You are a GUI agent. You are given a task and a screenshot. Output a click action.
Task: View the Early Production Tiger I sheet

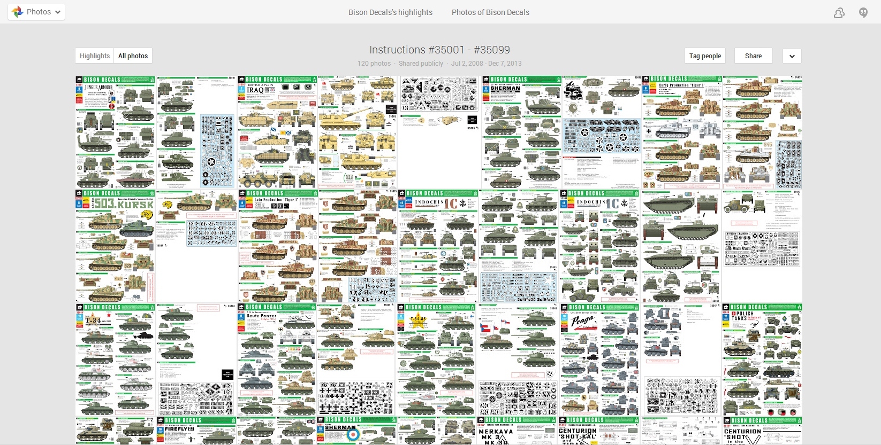pos(681,132)
